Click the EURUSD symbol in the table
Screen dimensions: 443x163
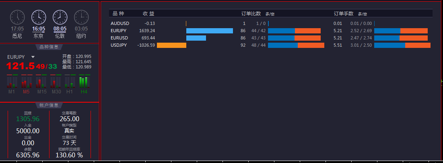coord(119,38)
